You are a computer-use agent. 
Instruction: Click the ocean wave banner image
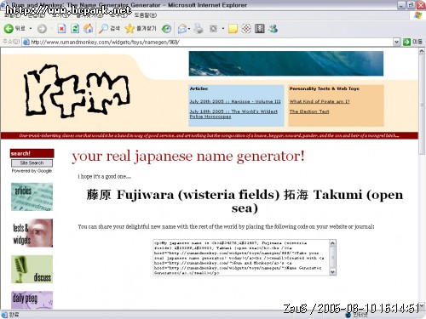[x=286, y=64]
